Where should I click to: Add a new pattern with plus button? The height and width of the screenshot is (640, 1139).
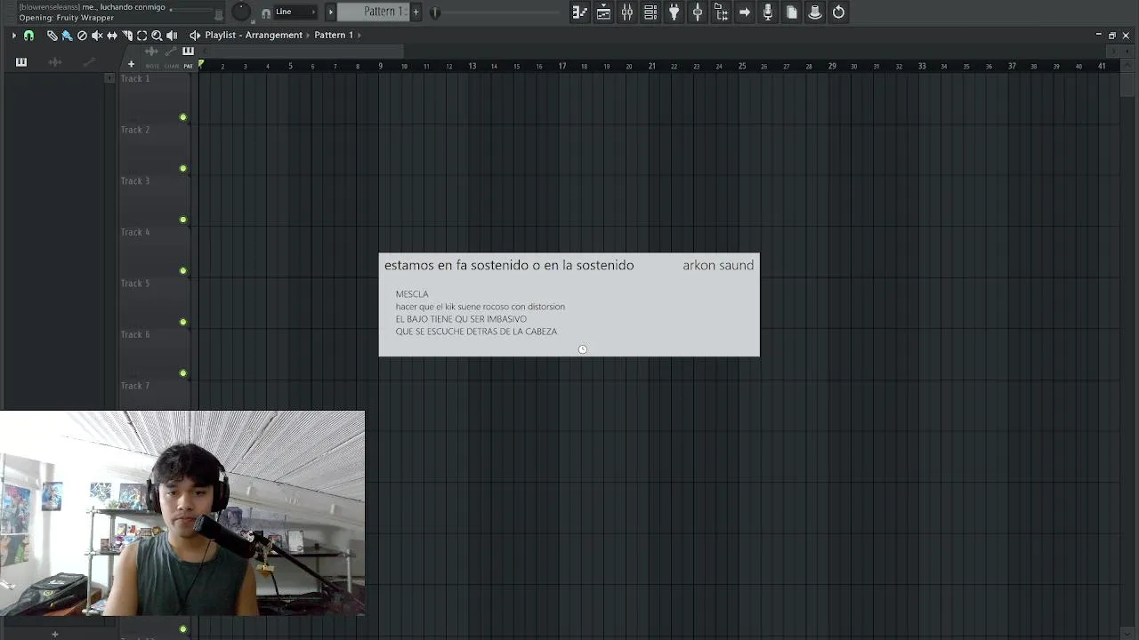pos(416,12)
